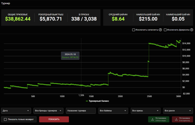Image resolution: width=195 pixels, height=125 pixels.
Task: Click the -$2,000 y-axis label
Action: [186, 94]
